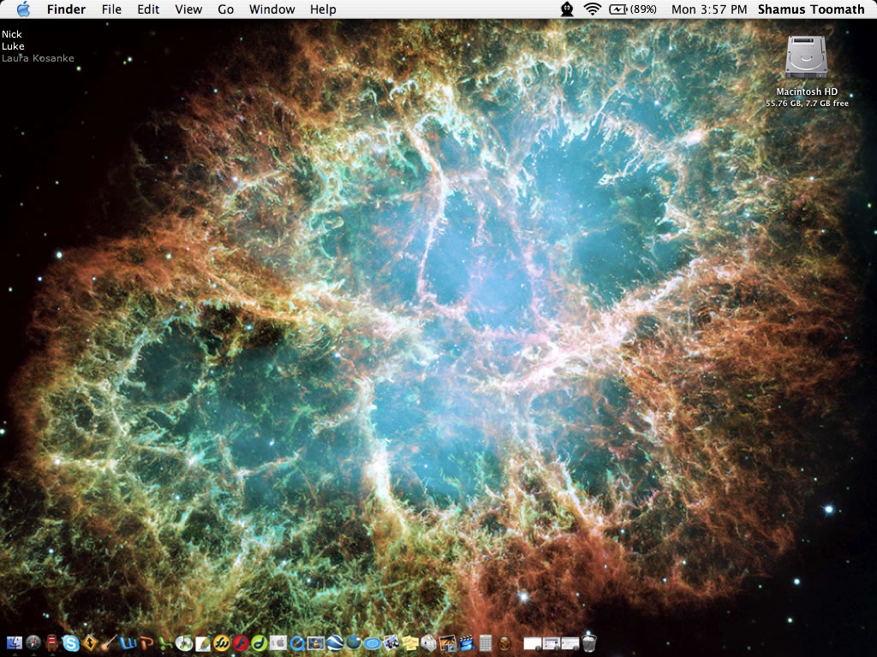Click "55.76 GB, 7.7 GB free" text
This screenshot has height=657, width=877.
pos(807,104)
